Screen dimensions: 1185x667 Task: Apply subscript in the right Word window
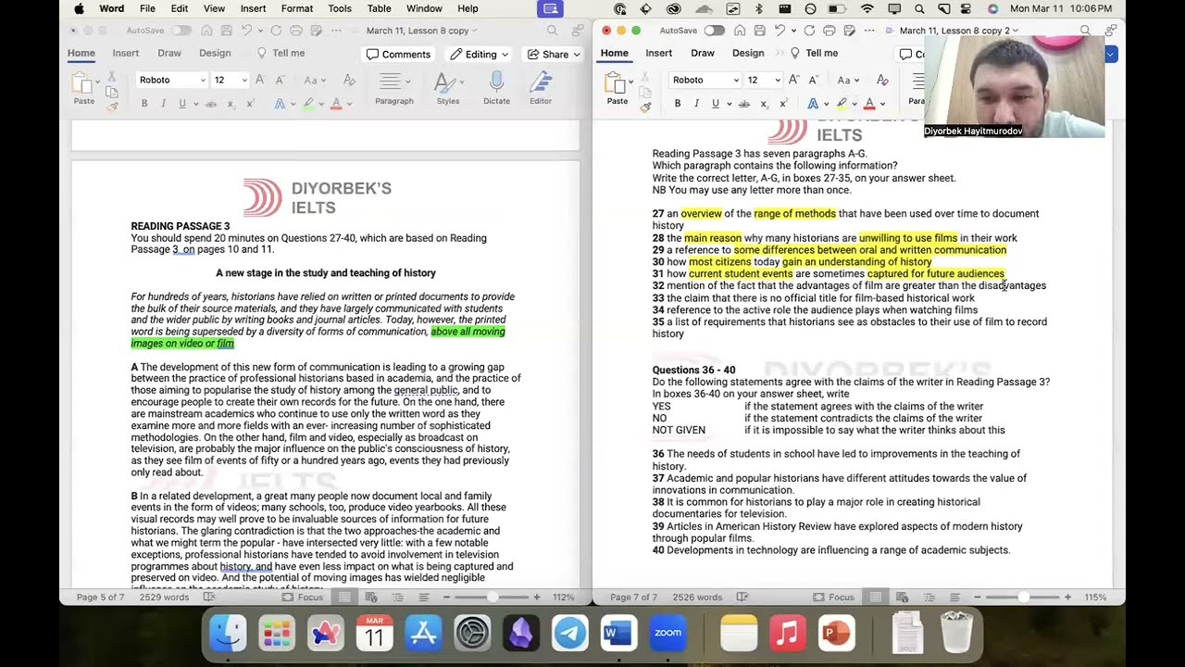click(766, 104)
